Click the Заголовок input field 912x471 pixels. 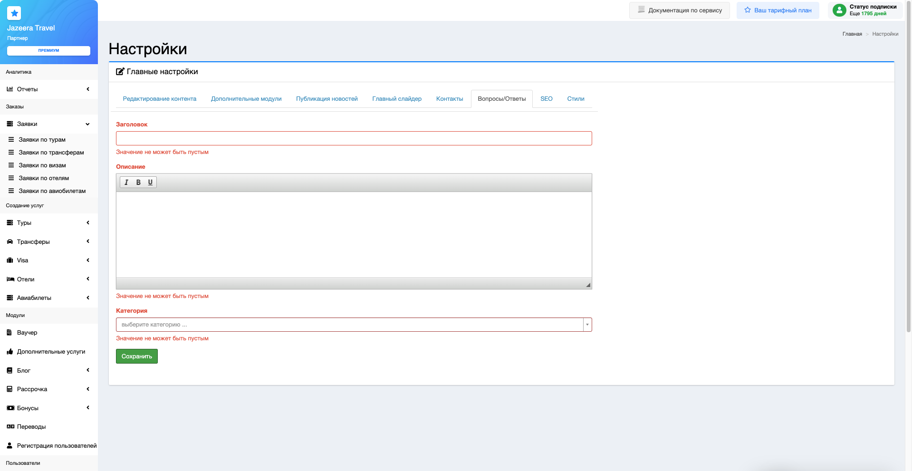point(354,138)
